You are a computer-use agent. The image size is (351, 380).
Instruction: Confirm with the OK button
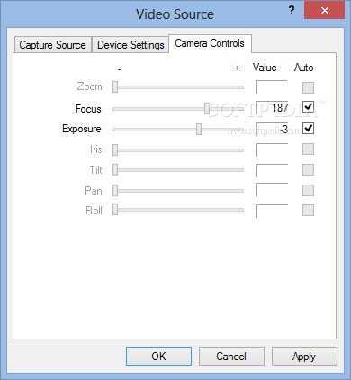click(158, 357)
